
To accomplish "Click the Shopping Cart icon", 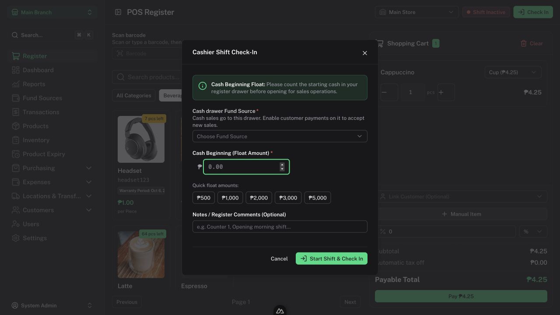I will point(379,43).
